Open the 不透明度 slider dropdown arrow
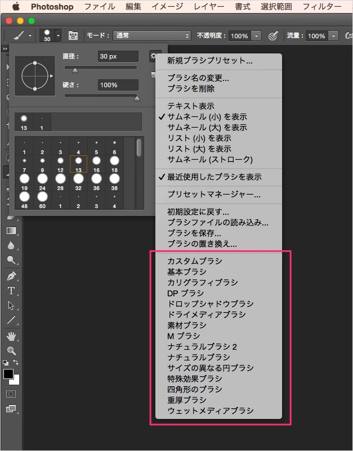The width and height of the screenshot is (353, 451). tap(256, 35)
